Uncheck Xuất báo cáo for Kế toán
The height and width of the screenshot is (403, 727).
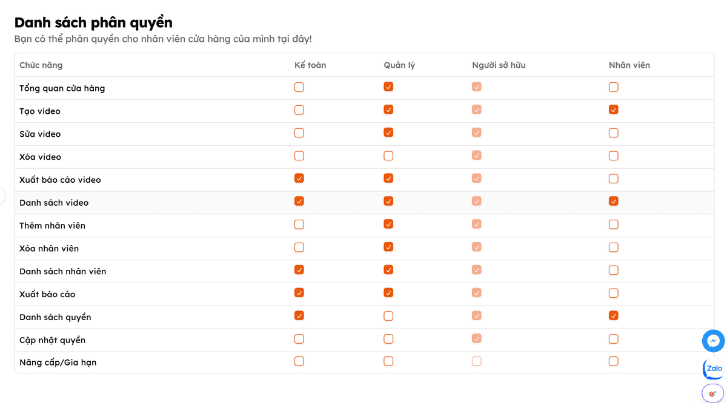299,293
